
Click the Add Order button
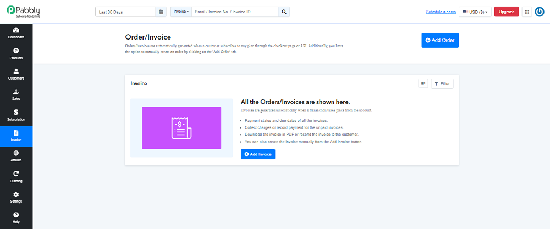[440, 40]
